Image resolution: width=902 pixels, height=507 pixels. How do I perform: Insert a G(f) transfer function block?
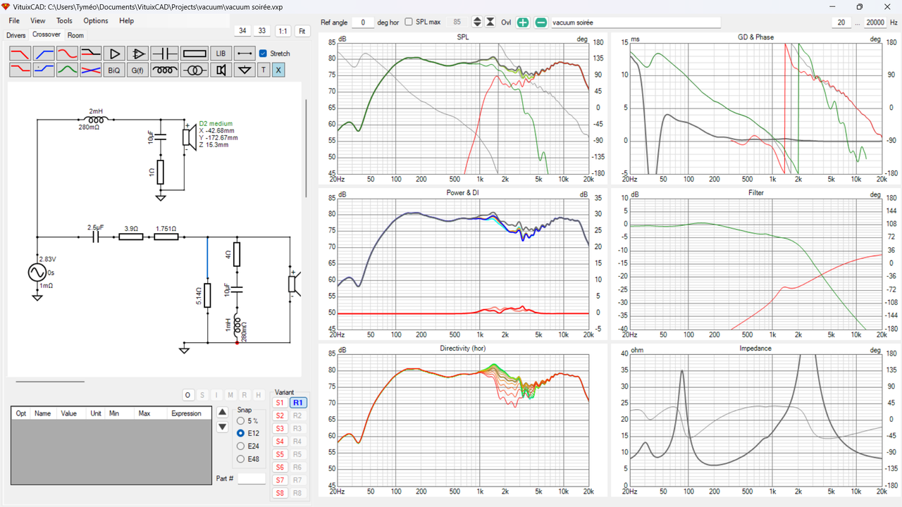click(138, 70)
